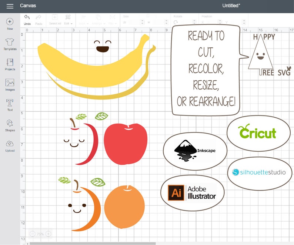Viewport: 294px width, 245px height.
Task: Click the Size height H field
Action: click(158, 22)
